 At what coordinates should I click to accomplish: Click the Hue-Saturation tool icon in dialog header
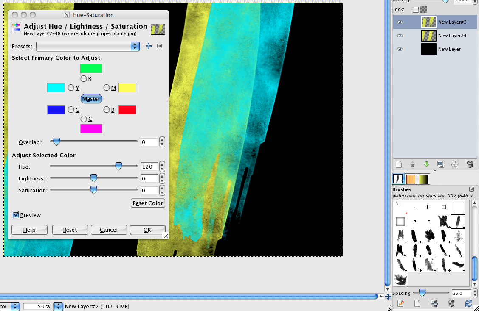(16, 27)
